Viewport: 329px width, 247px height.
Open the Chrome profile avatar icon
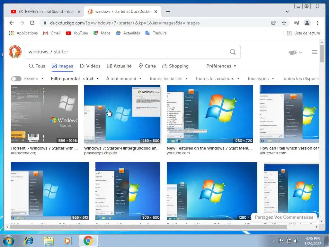click(307, 23)
